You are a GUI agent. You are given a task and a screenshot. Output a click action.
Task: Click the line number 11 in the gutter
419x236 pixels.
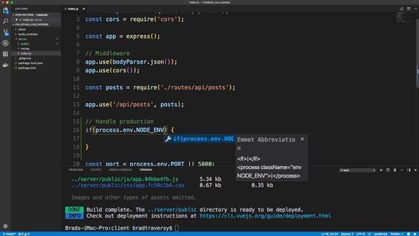click(x=76, y=87)
